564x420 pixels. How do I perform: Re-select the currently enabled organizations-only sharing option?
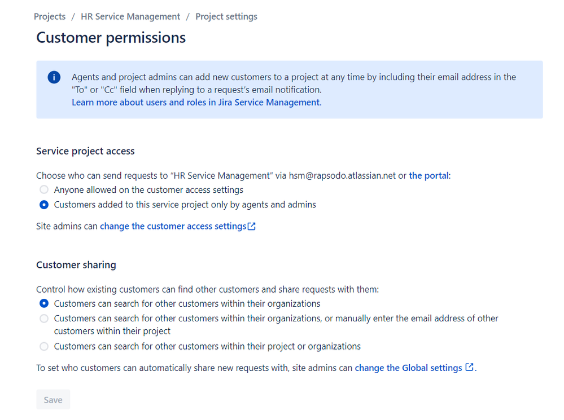point(43,303)
